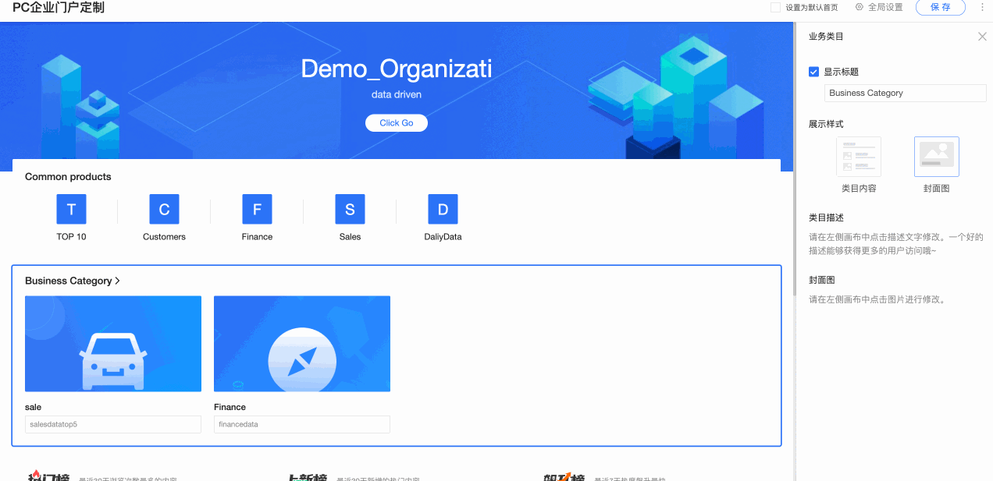Click the TOP 10 product icon

pos(71,209)
